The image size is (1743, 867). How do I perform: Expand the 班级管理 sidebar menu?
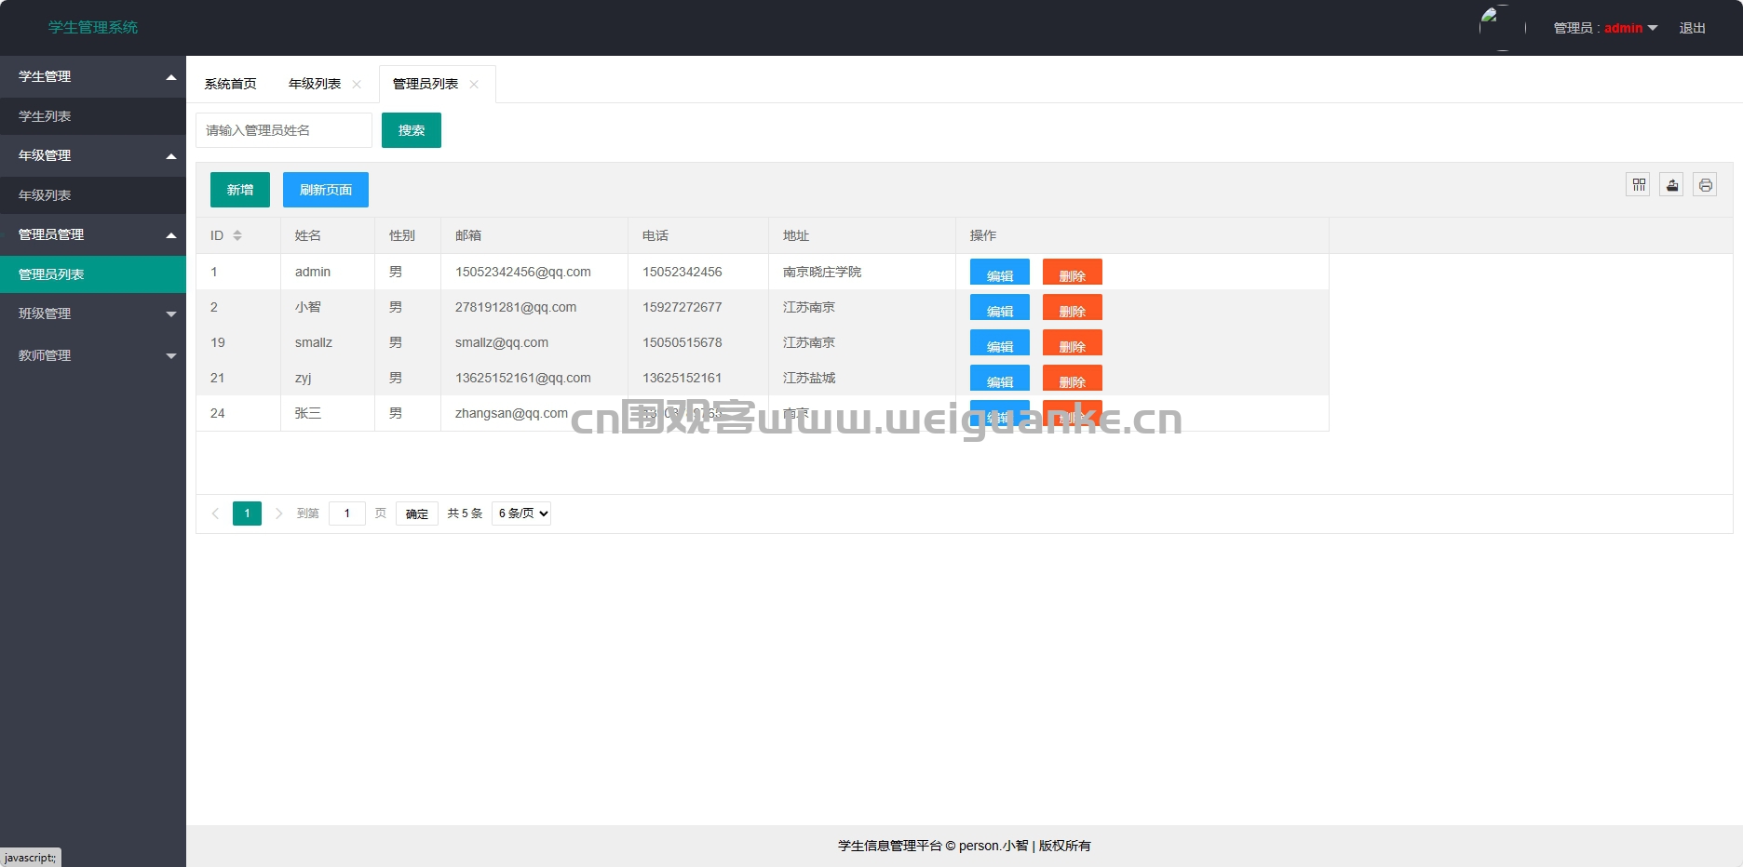tap(93, 313)
